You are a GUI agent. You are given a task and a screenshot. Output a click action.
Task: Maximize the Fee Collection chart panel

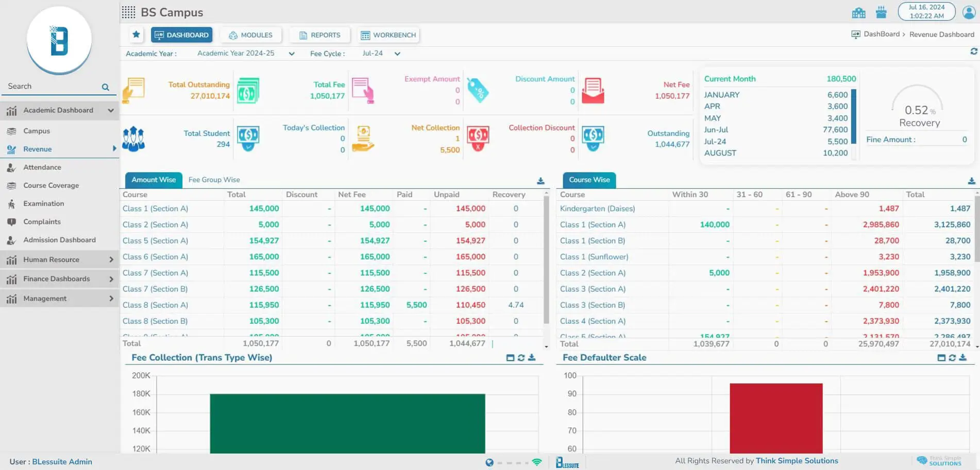510,358
